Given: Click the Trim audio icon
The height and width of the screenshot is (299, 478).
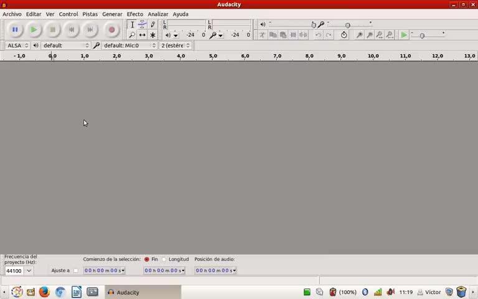Looking at the screenshot, I should [x=293, y=35].
